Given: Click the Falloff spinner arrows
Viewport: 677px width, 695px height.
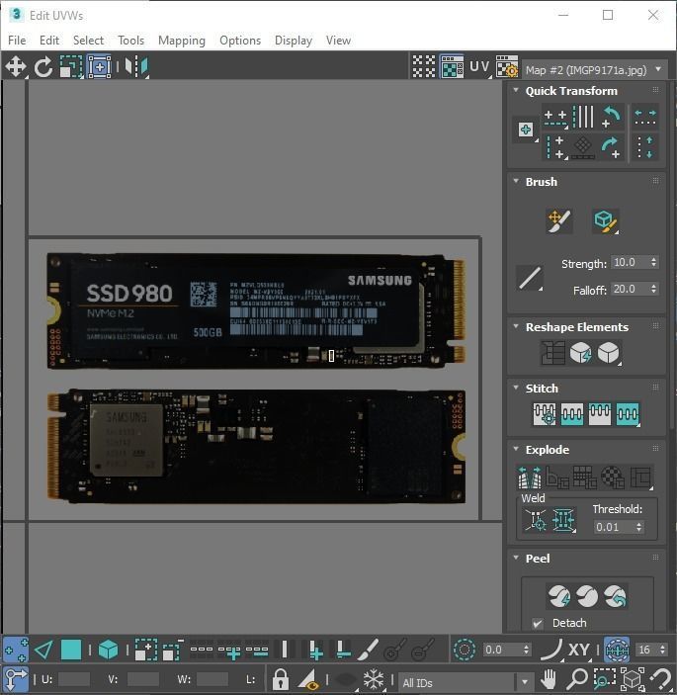Looking at the screenshot, I should [654, 289].
